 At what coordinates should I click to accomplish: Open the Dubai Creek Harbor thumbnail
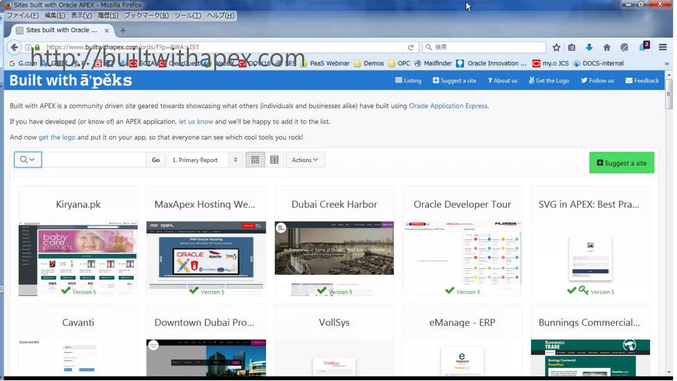coord(334,258)
